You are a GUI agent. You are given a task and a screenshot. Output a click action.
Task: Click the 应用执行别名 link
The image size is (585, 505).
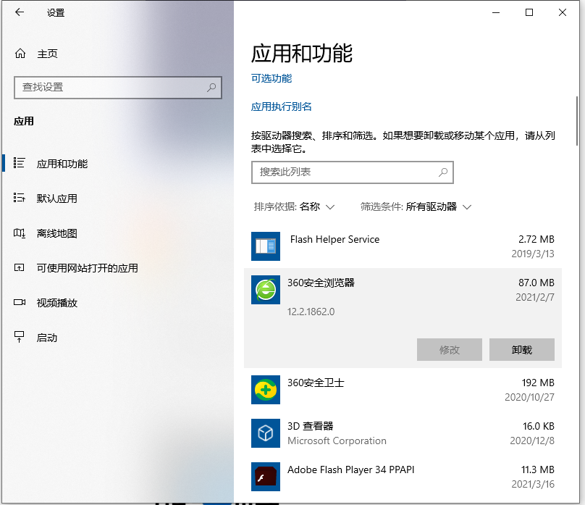click(x=282, y=107)
